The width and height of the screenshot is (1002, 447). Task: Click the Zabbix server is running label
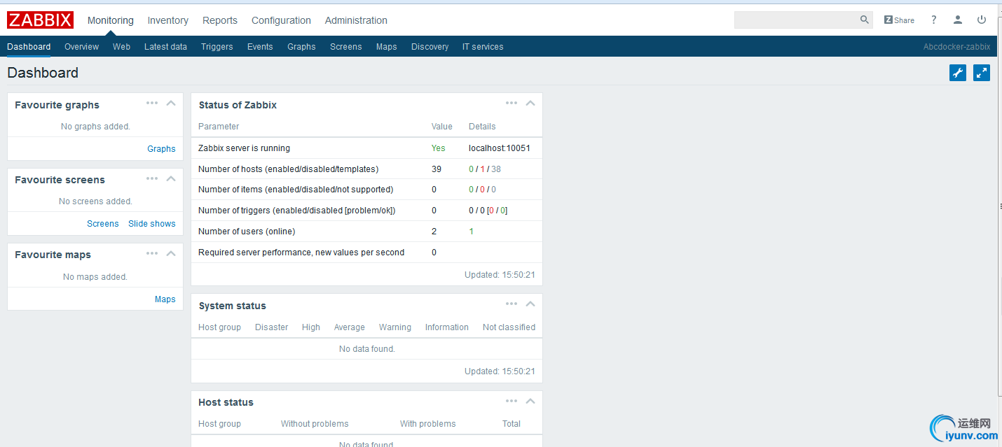coord(244,148)
